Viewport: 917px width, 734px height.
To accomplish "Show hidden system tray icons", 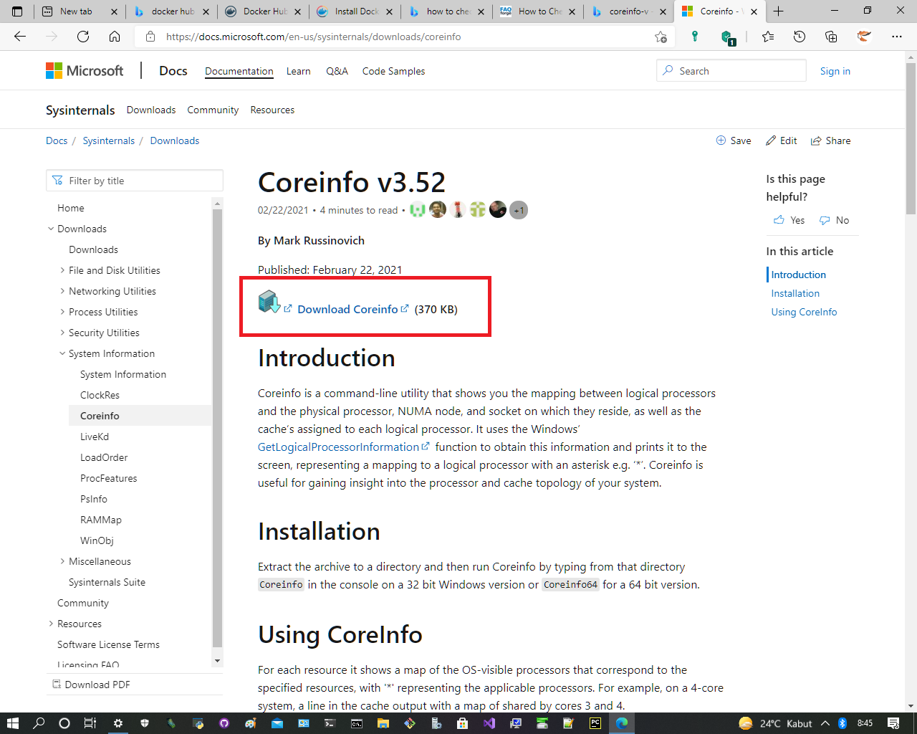I will click(x=825, y=723).
